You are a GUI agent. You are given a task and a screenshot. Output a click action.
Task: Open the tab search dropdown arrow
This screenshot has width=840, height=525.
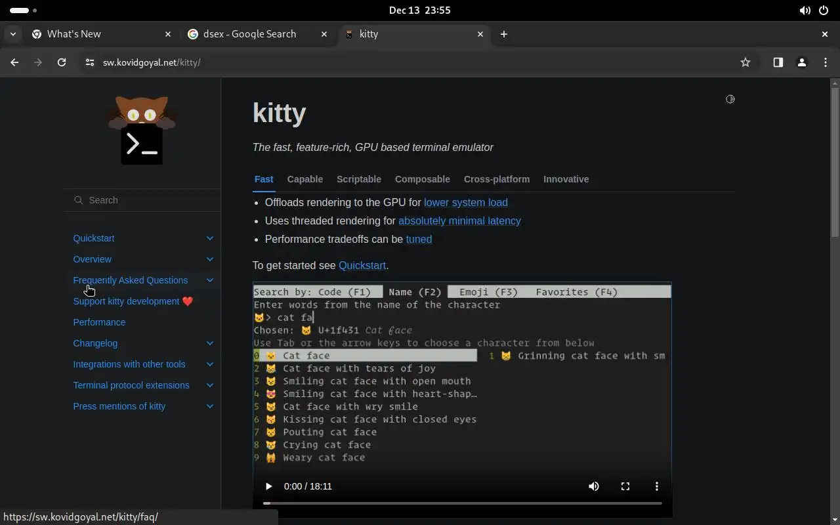[13, 34]
